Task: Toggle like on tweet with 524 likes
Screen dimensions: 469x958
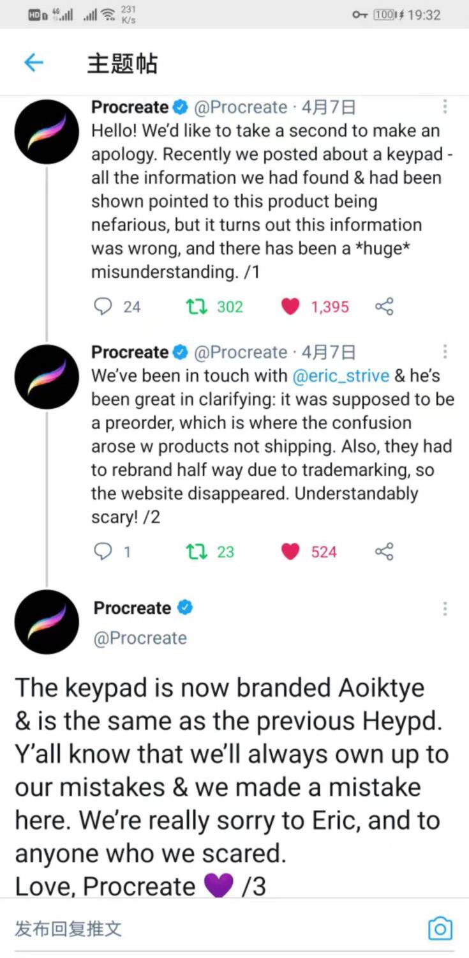Action: tap(290, 552)
